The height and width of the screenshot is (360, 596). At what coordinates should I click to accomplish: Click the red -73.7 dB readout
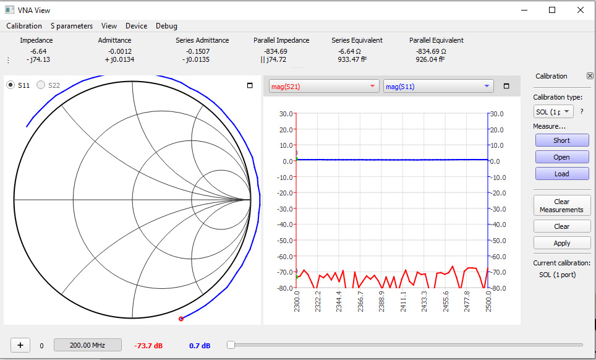point(148,346)
